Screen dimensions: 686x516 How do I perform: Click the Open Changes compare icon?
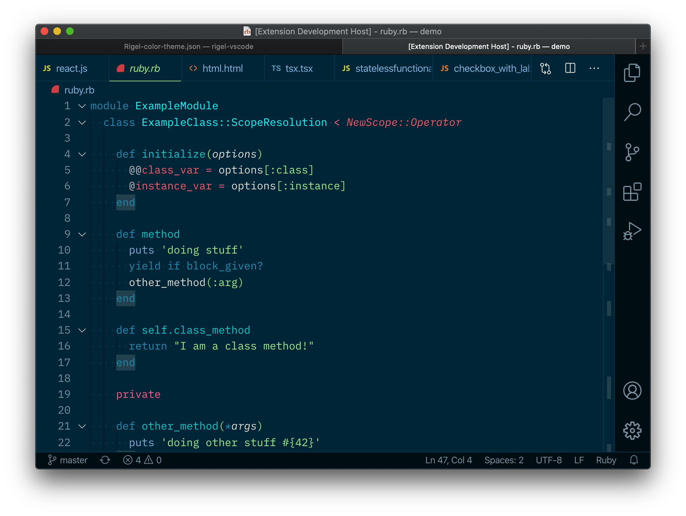(x=545, y=68)
